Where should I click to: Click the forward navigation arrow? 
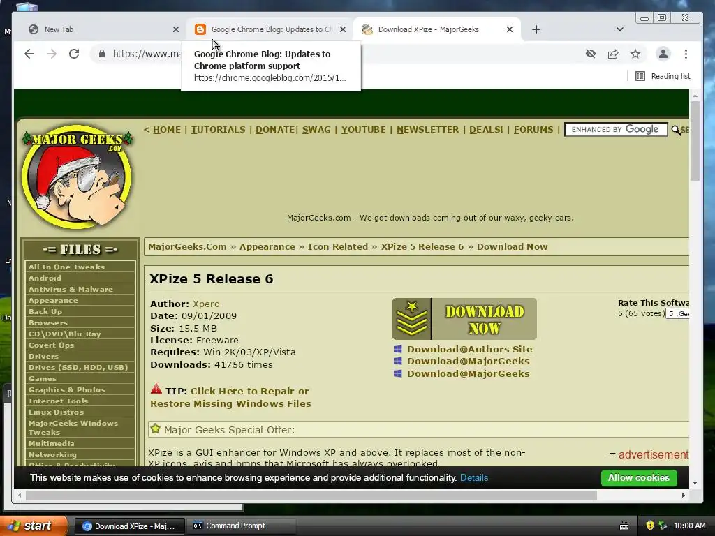52,54
